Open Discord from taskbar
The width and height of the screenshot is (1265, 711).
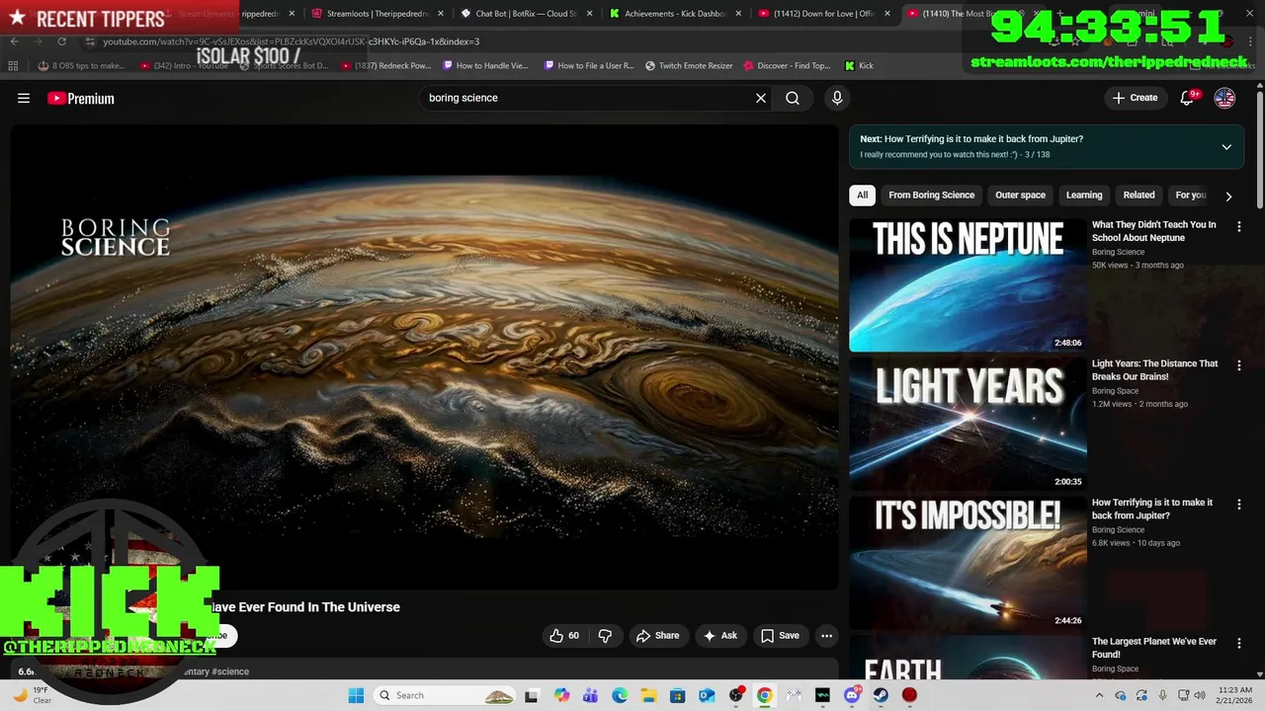click(852, 695)
